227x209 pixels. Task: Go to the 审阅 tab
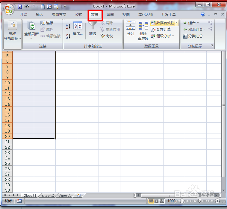point(110,14)
